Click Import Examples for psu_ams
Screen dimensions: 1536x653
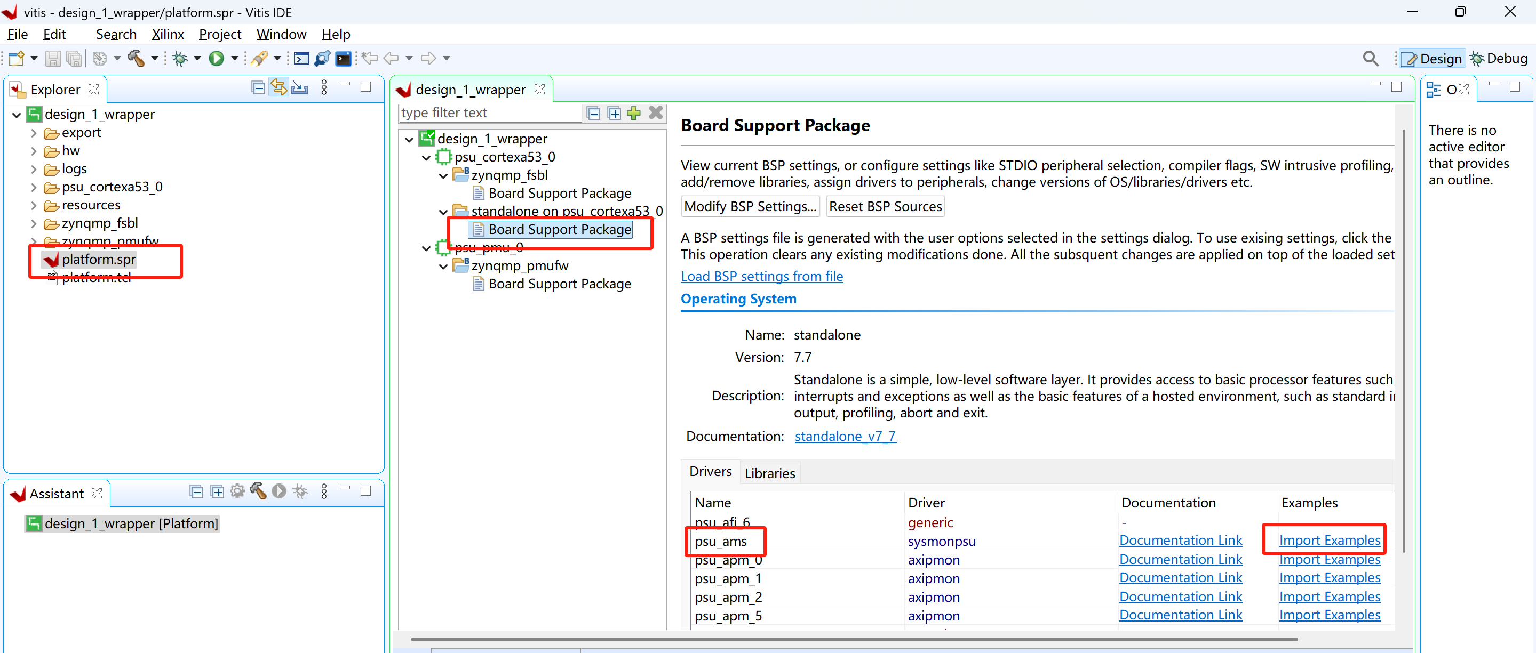pyautogui.click(x=1329, y=540)
